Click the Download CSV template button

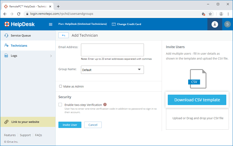tap(197, 100)
